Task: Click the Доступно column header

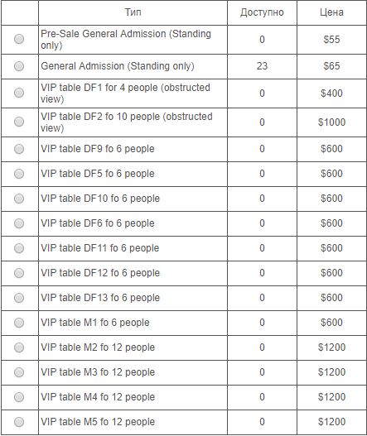Action: click(x=262, y=12)
